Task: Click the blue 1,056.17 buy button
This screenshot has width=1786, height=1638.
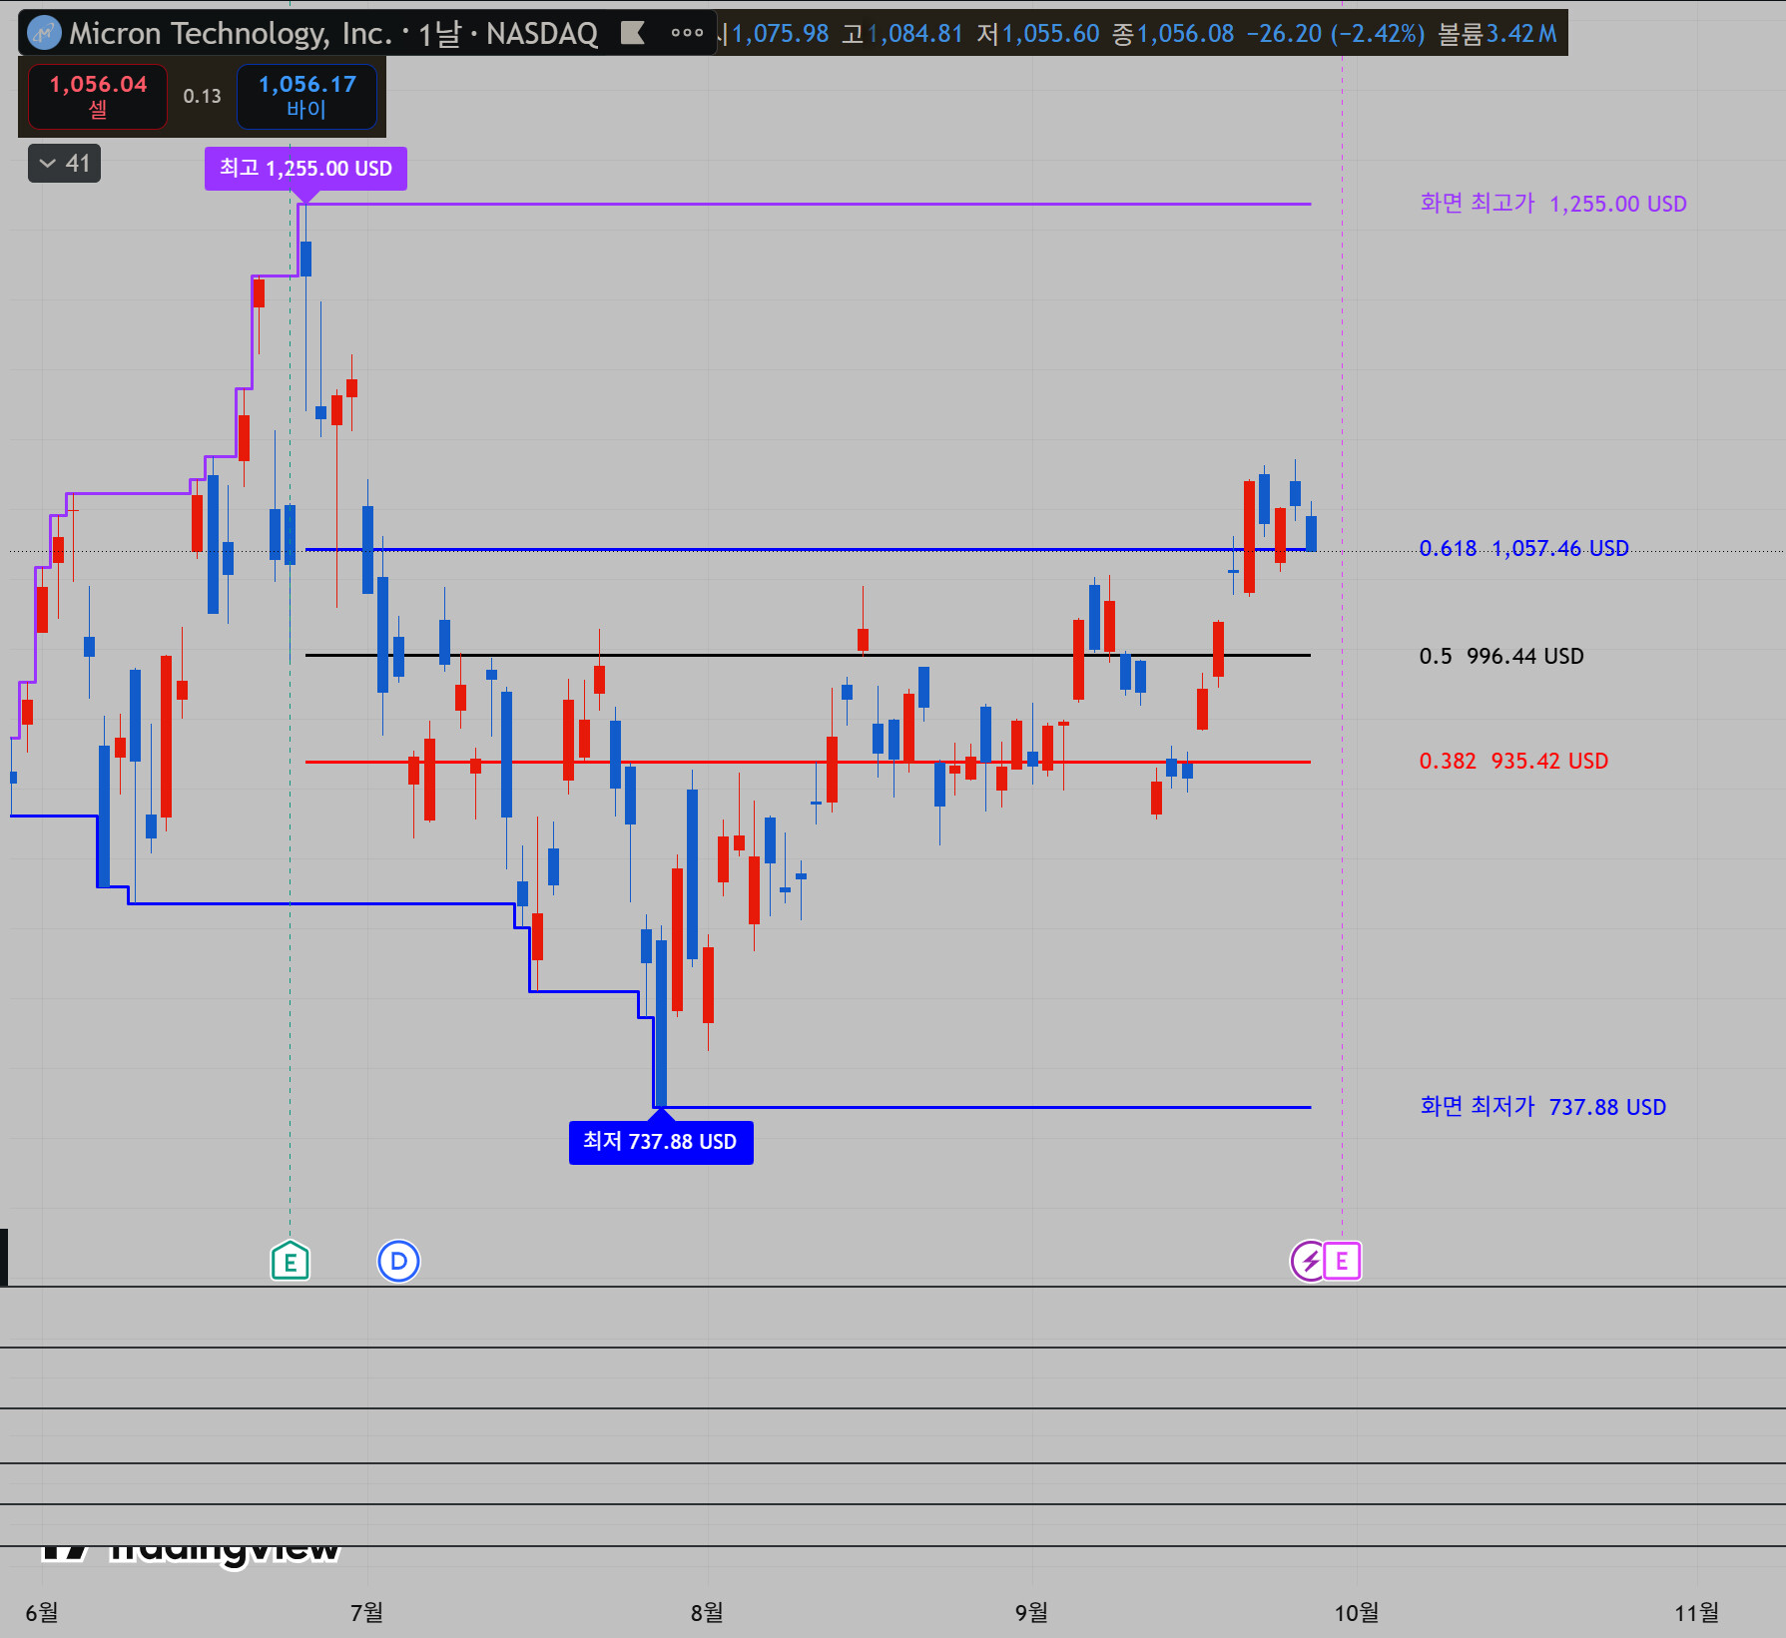Action: [306, 96]
